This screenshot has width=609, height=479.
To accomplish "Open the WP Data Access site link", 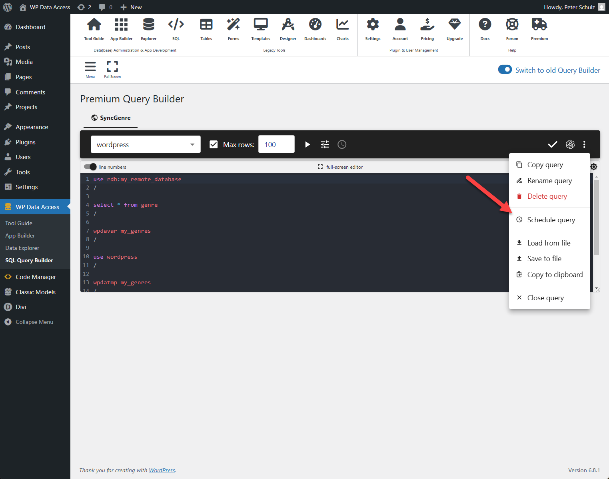I will (45, 7).
